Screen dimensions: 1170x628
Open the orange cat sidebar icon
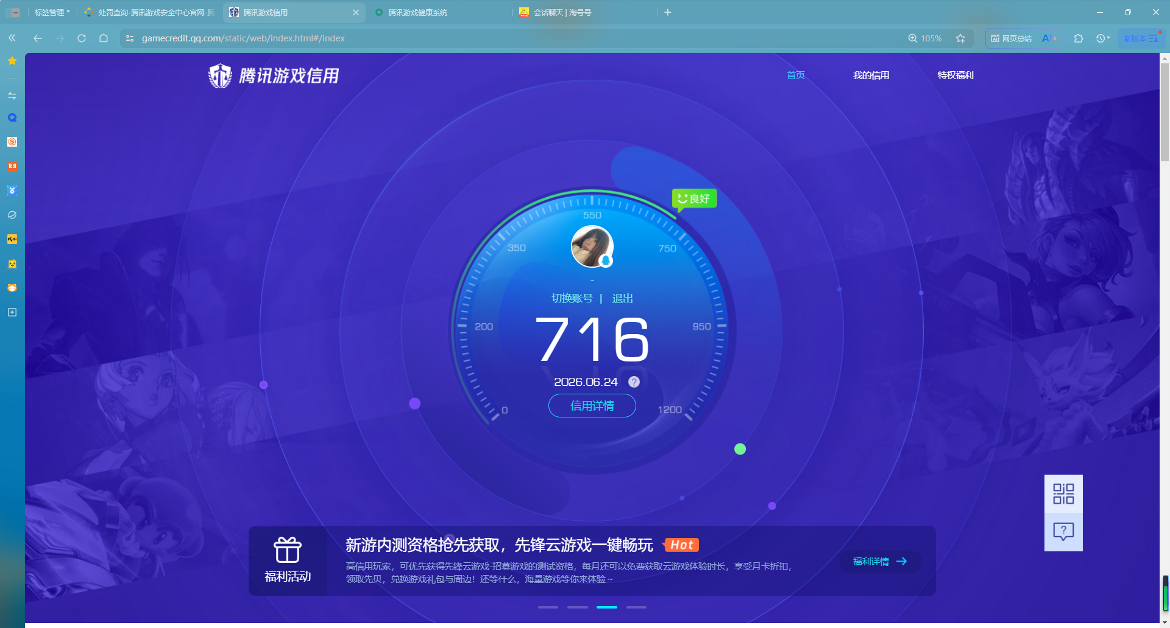pyautogui.click(x=12, y=288)
